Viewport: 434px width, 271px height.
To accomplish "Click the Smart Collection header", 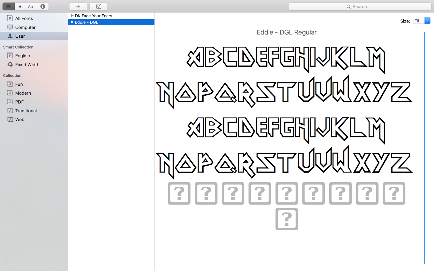I will pos(18,47).
